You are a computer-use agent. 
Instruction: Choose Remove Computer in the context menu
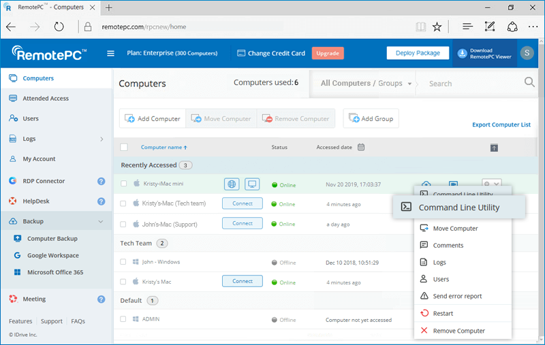[x=458, y=331]
